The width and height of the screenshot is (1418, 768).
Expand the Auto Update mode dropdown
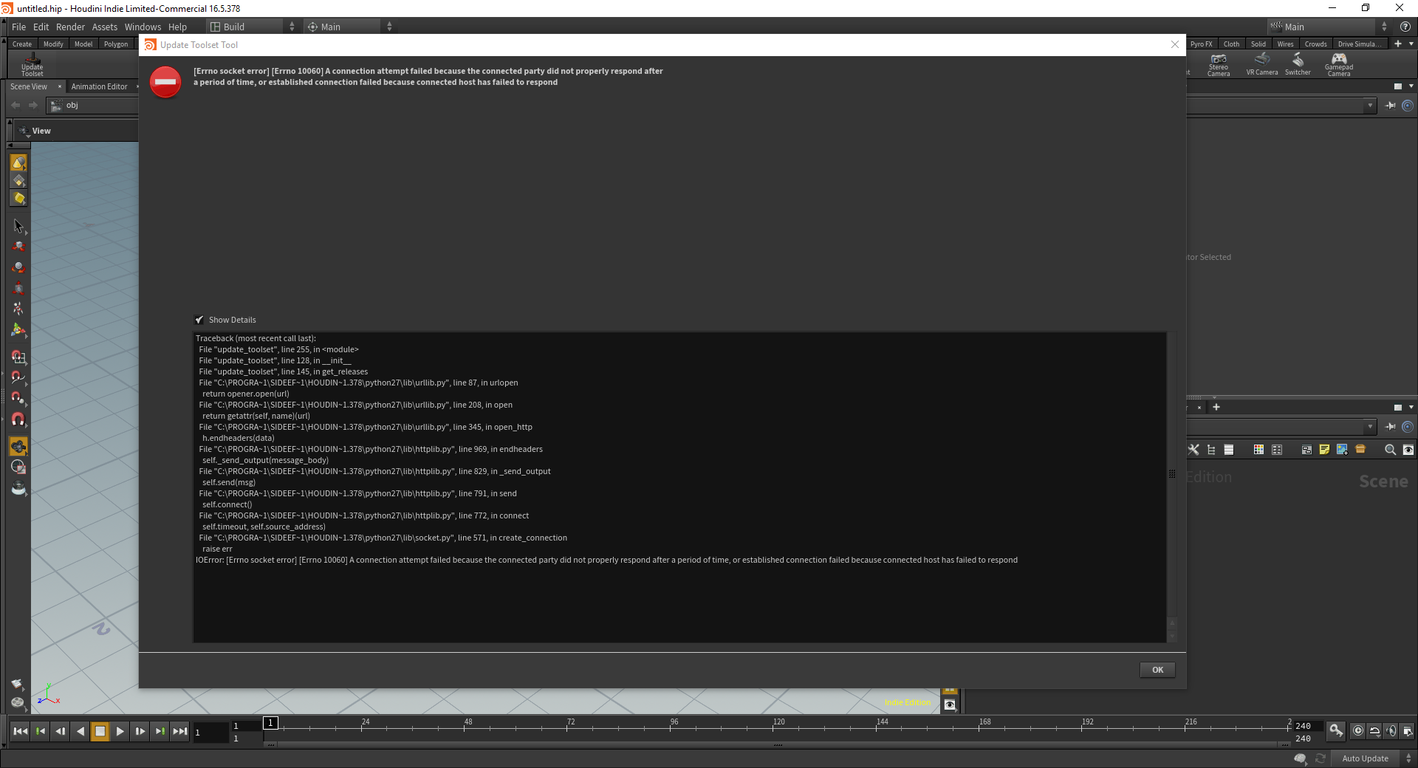(1371, 758)
